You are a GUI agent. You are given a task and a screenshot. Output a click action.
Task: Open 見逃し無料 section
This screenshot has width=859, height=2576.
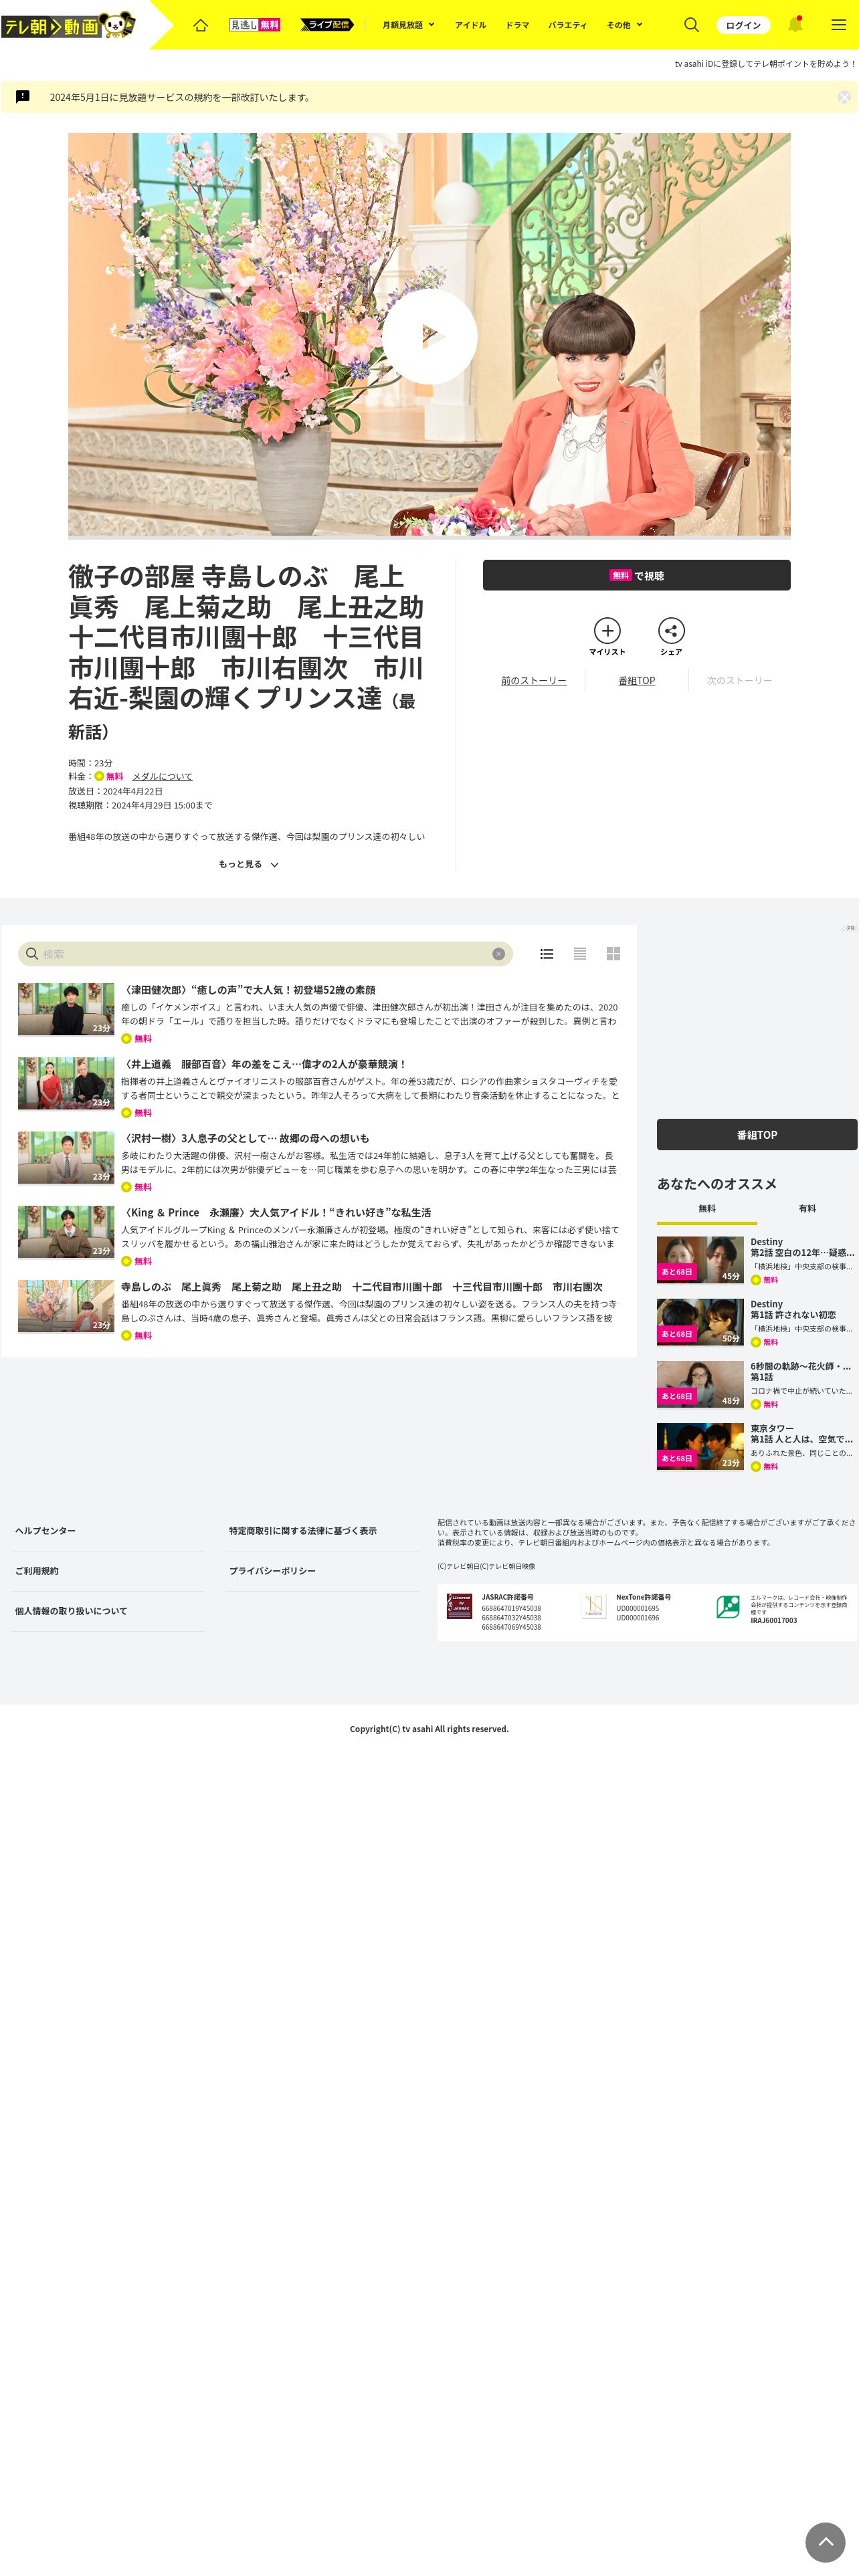point(255,25)
